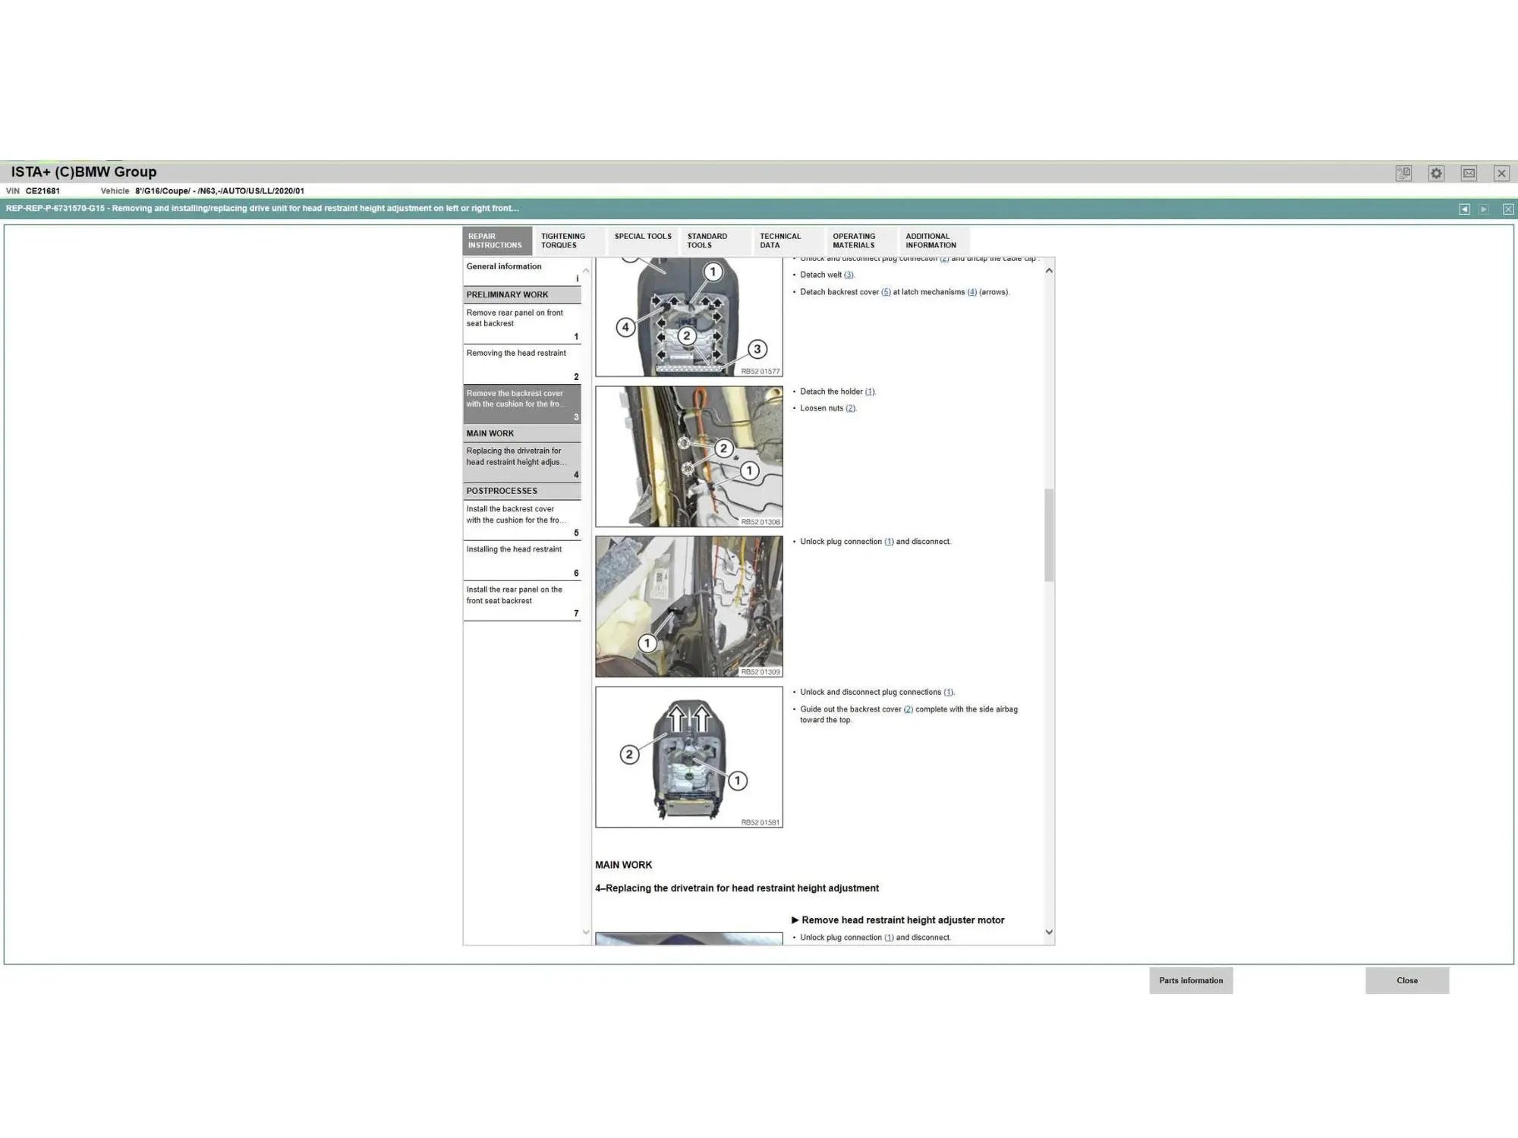Open the Technical Data tab

pyautogui.click(x=783, y=240)
